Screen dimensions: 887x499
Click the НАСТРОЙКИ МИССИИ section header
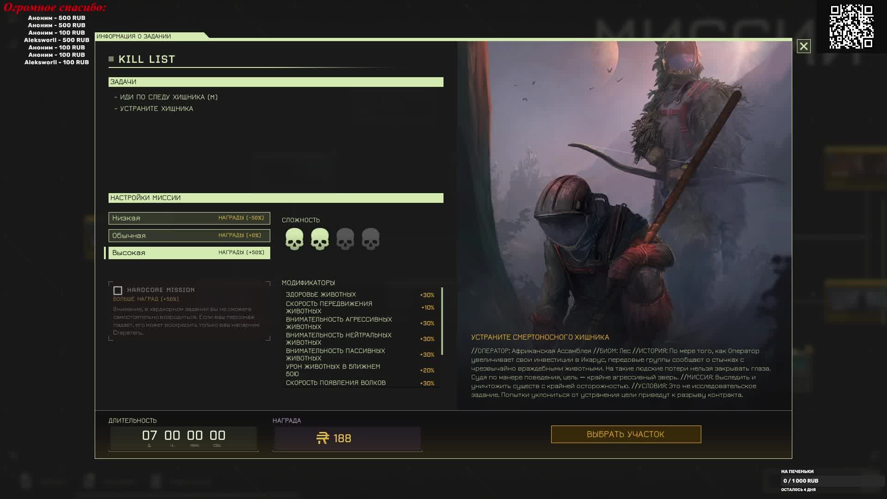tap(275, 198)
